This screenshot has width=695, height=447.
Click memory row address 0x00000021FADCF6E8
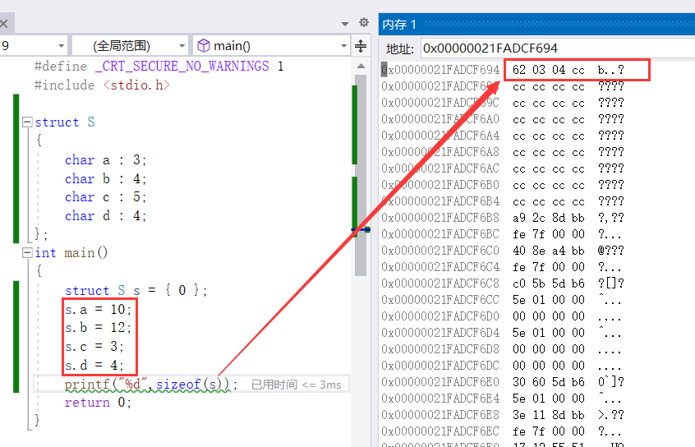[440, 414]
